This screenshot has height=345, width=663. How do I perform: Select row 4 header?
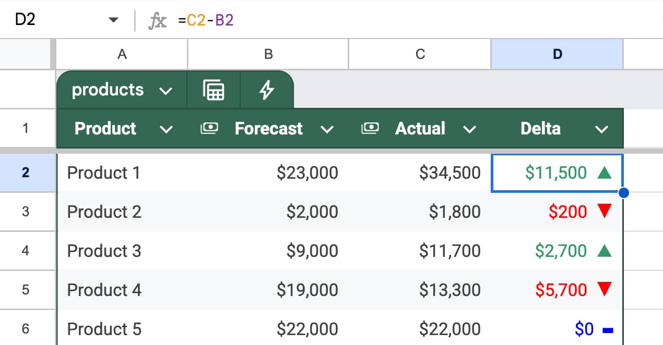(26, 251)
